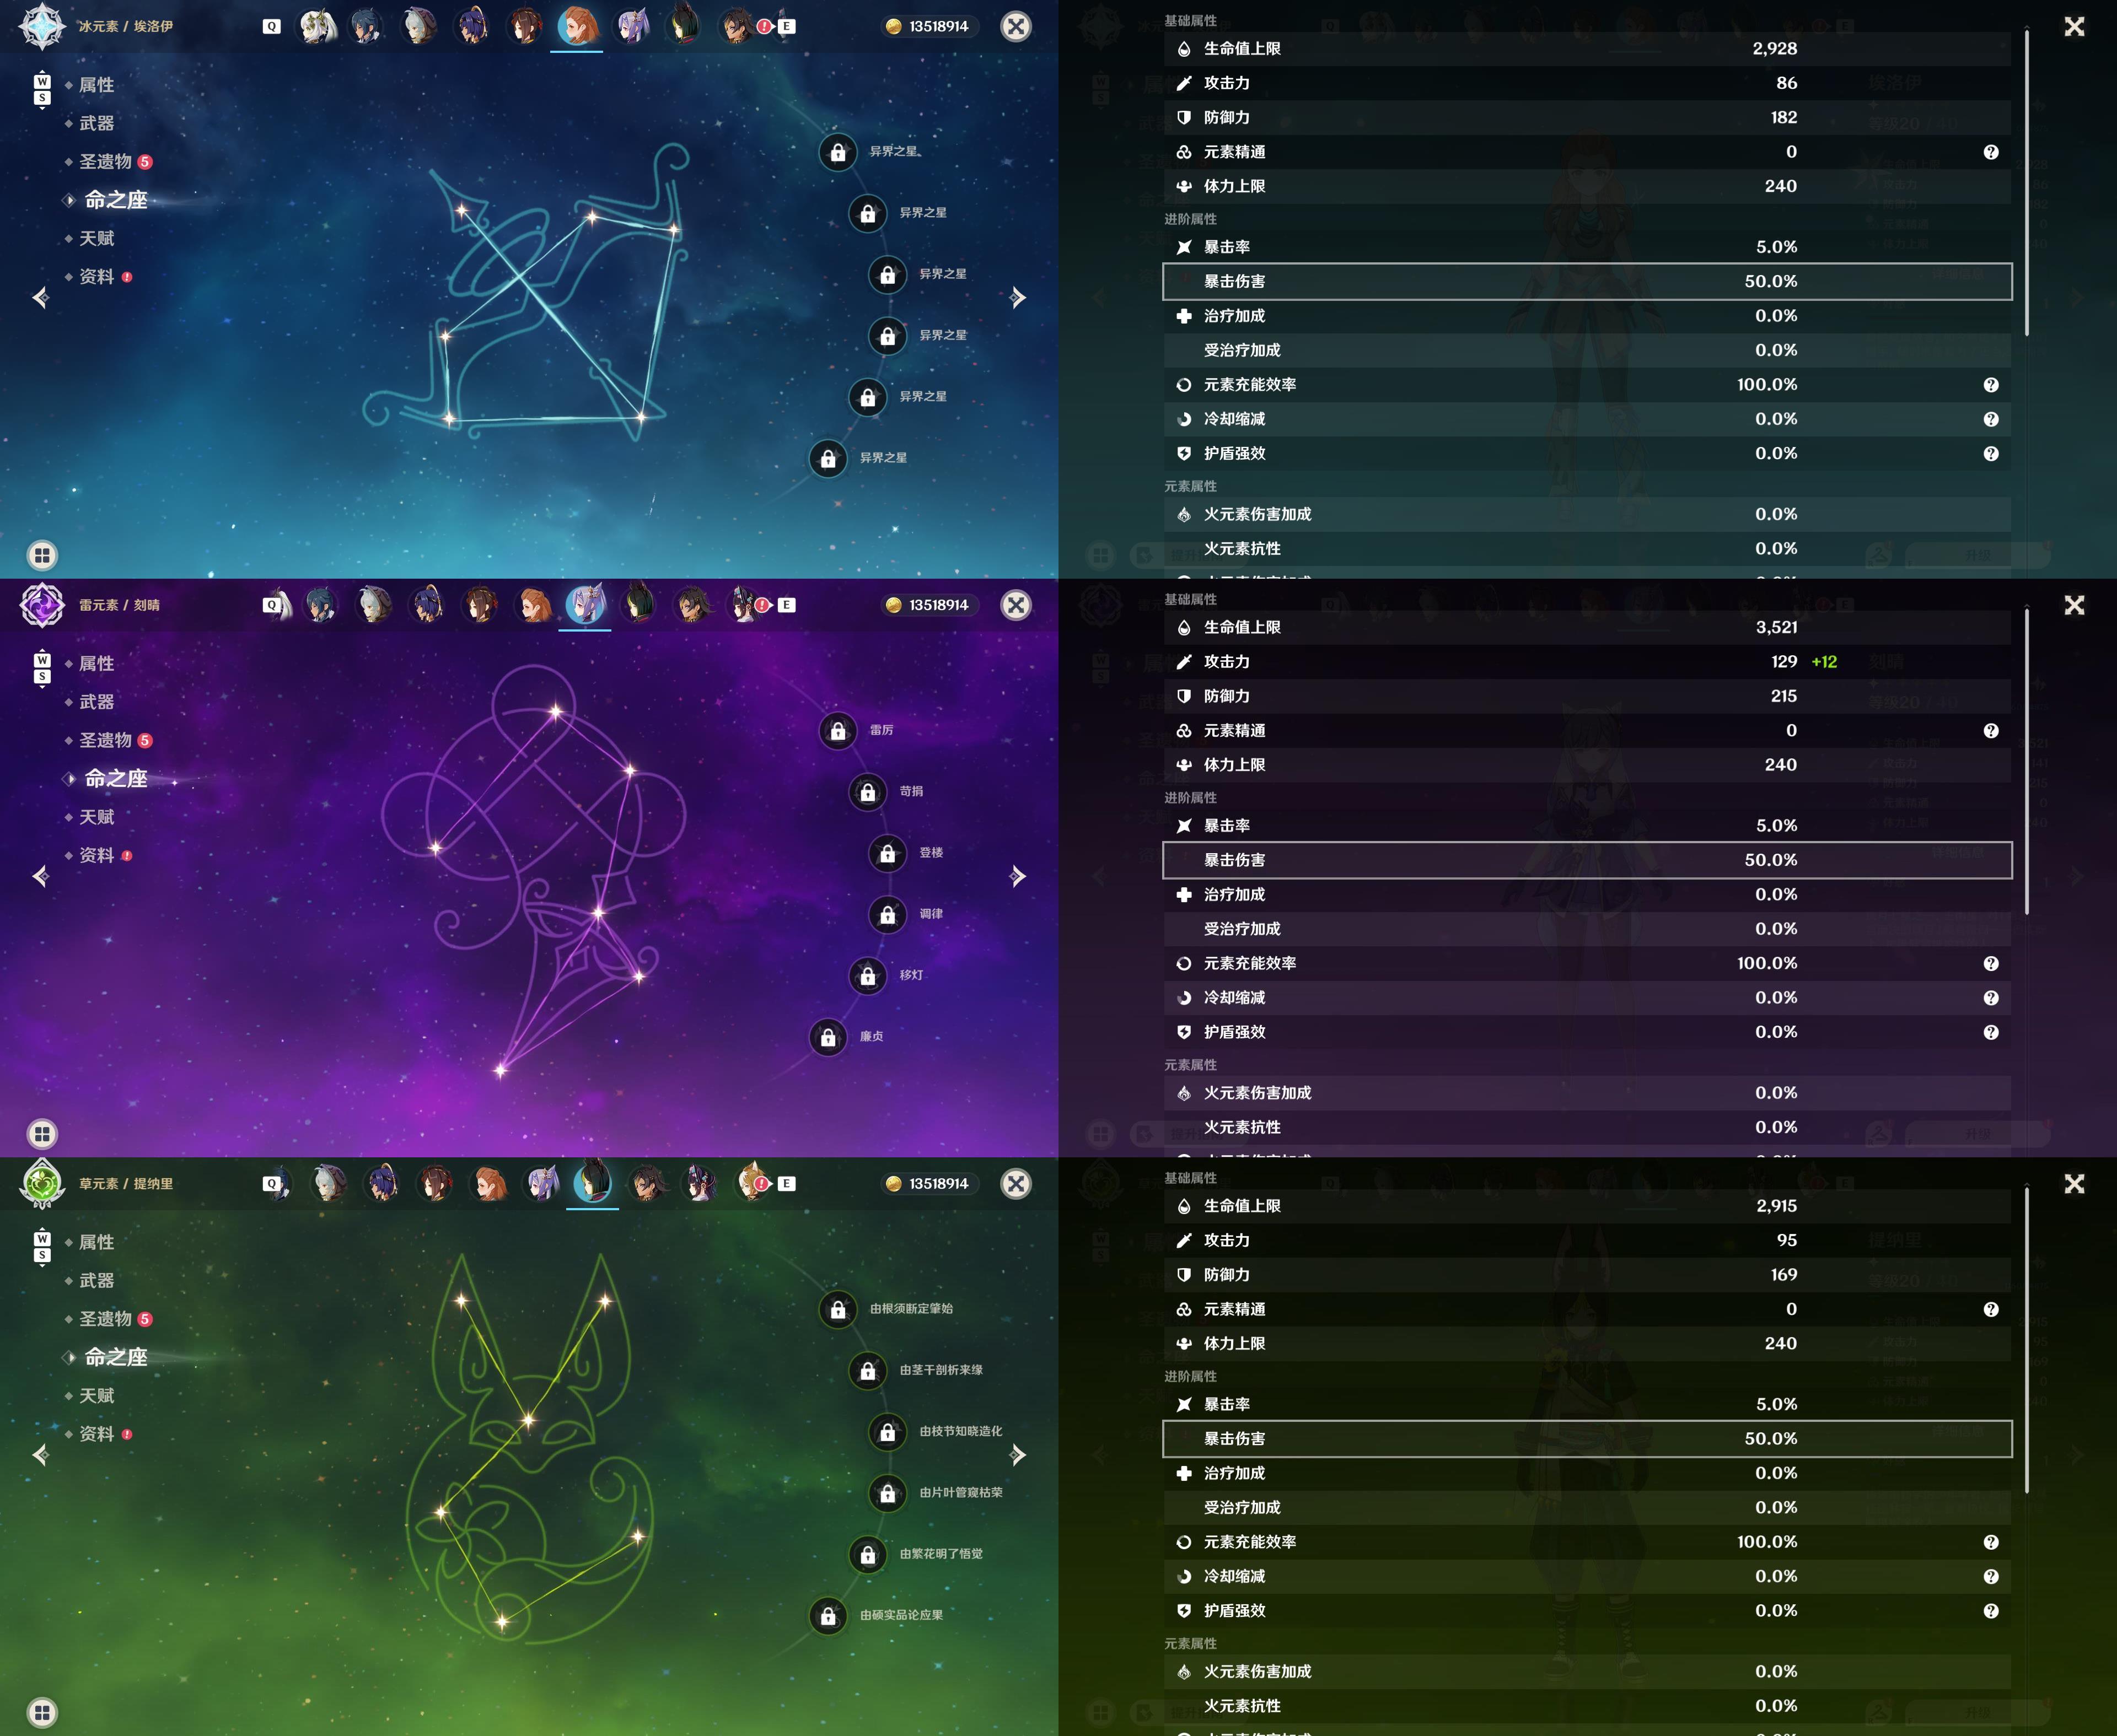This screenshot has width=2117, height=1736.
Task: Open the grid menu icon in 提纳里 screen
Action: click(x=42, y=1712)
